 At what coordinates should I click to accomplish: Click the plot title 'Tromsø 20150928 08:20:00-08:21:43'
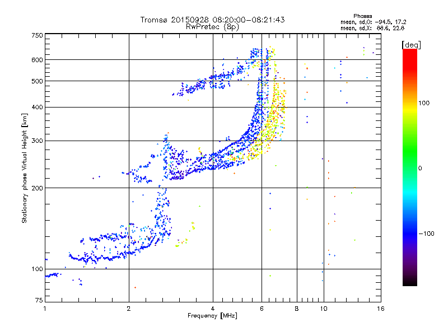point(212,20)
